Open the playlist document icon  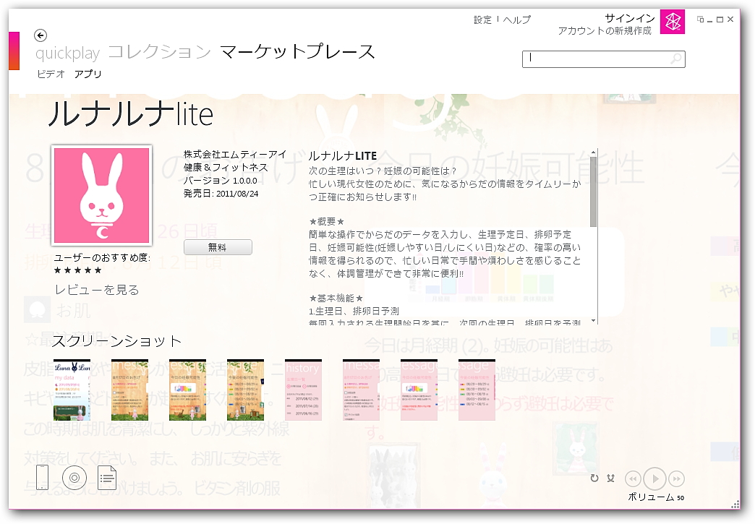point(107,478)
